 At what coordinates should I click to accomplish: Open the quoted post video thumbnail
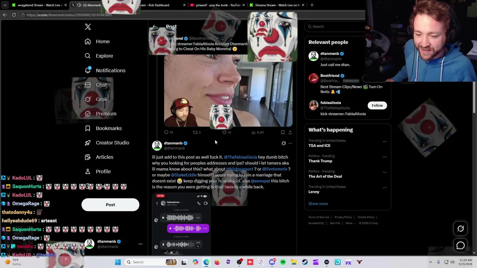coord(228,91)
